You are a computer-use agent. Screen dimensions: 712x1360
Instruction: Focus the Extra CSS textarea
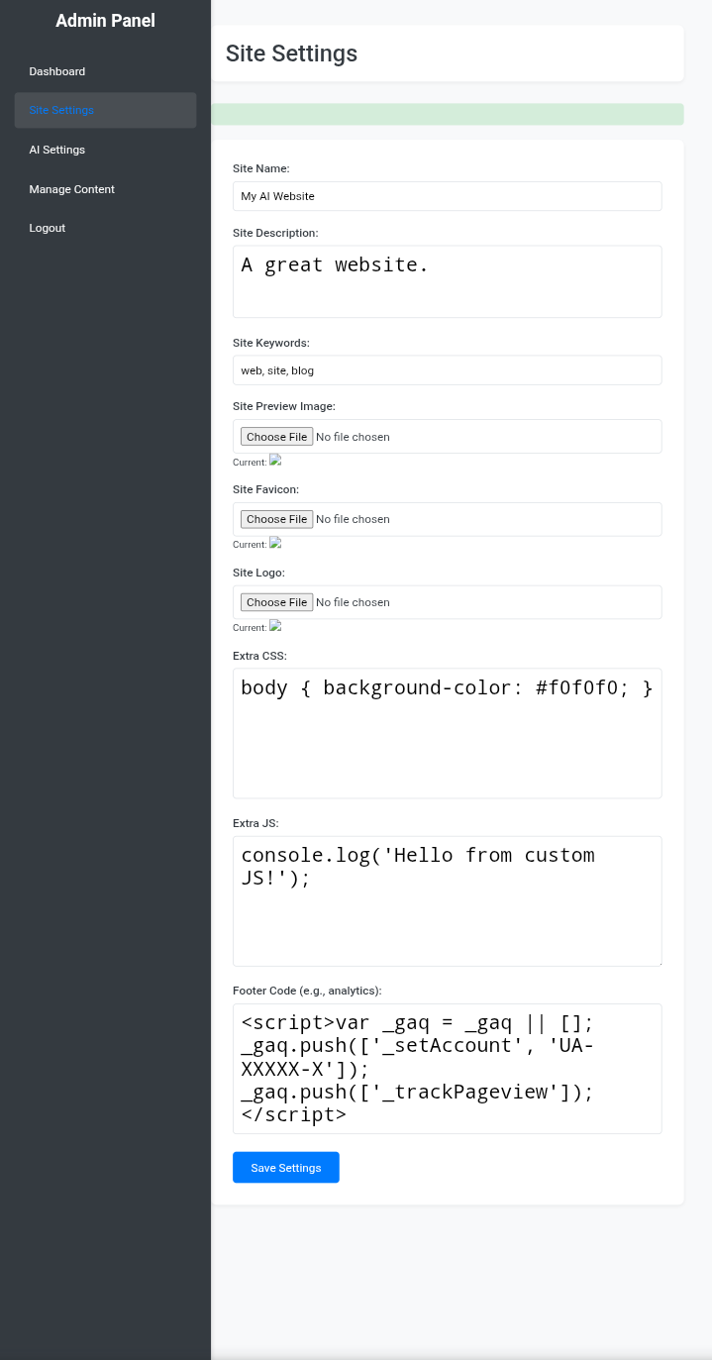tap(447, 733)
